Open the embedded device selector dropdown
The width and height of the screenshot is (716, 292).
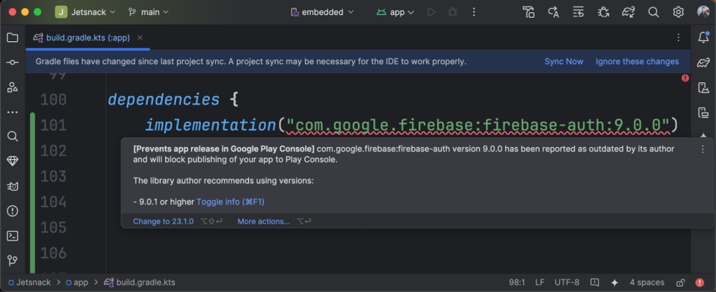tap(322, 12)
